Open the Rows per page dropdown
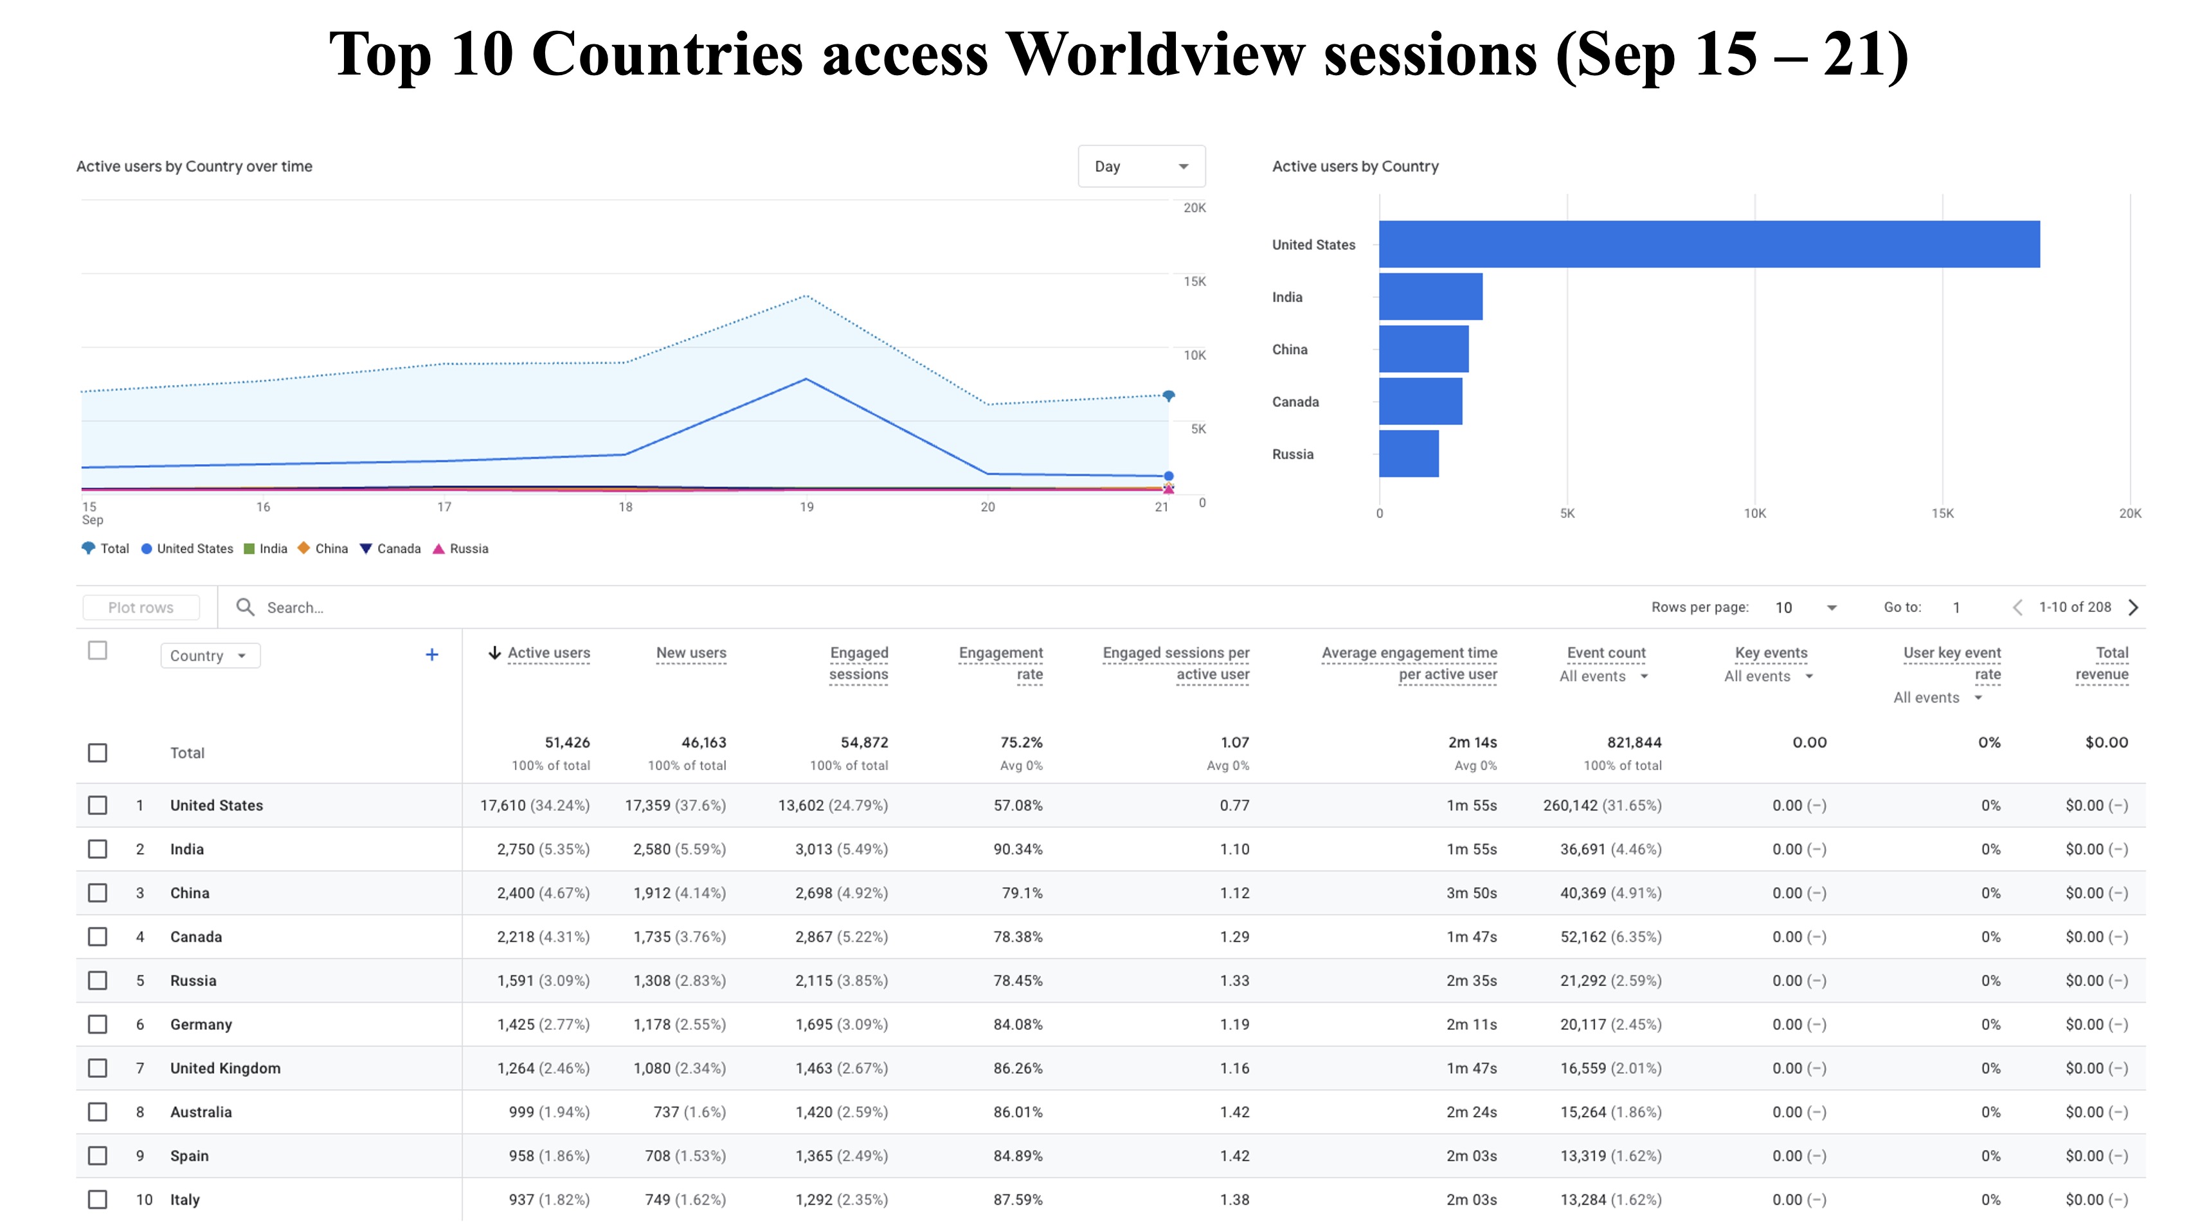Screen dimensions: 2209x1229 point(1806,607)
